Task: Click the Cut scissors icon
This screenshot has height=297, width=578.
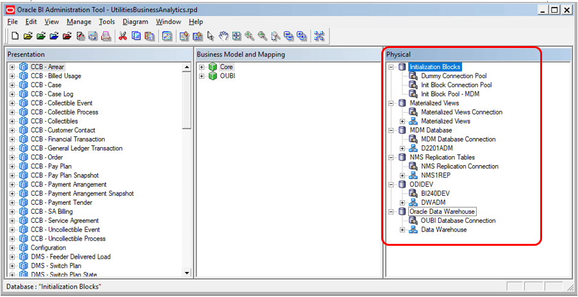Action: pyautogui.click(x=123, y=36)
